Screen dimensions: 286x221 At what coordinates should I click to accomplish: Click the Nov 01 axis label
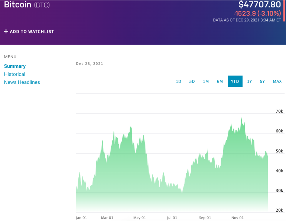237,218
